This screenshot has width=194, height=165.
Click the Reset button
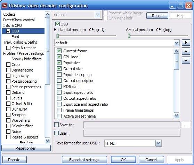[x=157, y=16]
